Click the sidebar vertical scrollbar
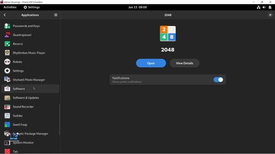 tap(60, 120)
